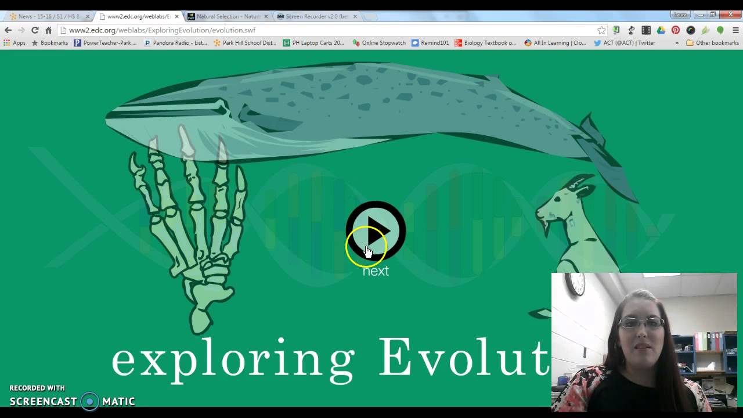Image resolution: width=743 pixels, height=418 pixels.
Task: Open the Biology Textbook bookmark
Action: [x=485, y=43]
